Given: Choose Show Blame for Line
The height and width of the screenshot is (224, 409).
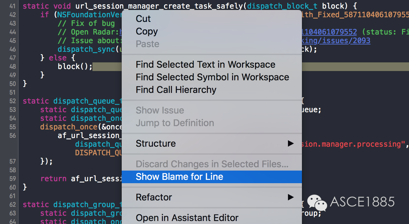Looking at the screenshot, I should coord(179,177).
